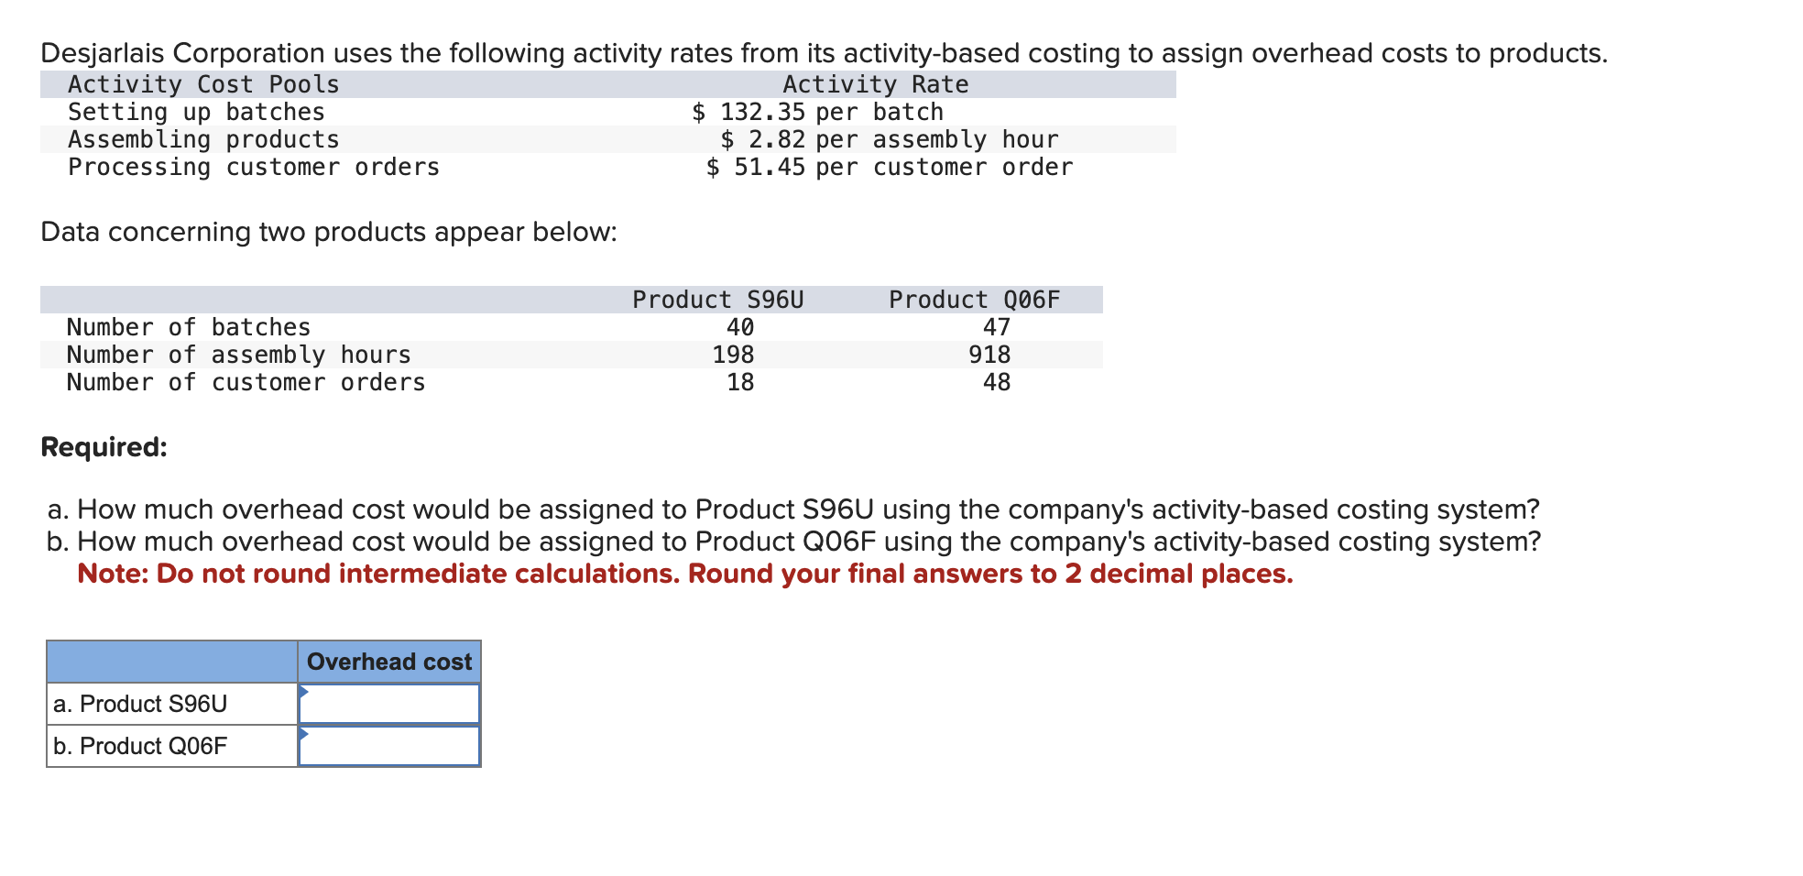Click the Assembling products row

(x=202, y=139)
